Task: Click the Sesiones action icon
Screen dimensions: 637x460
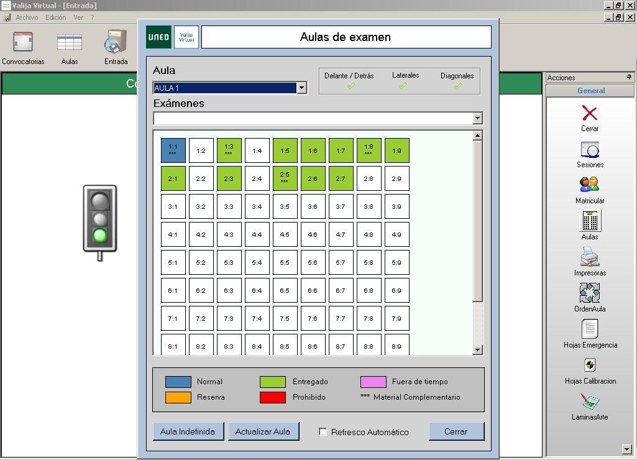Action: 589,150
